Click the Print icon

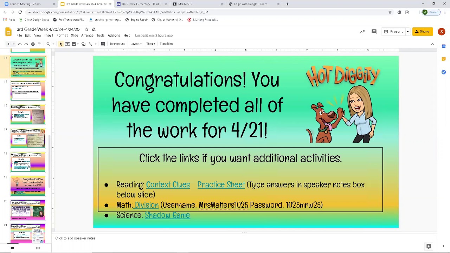(x=33, y=44)
